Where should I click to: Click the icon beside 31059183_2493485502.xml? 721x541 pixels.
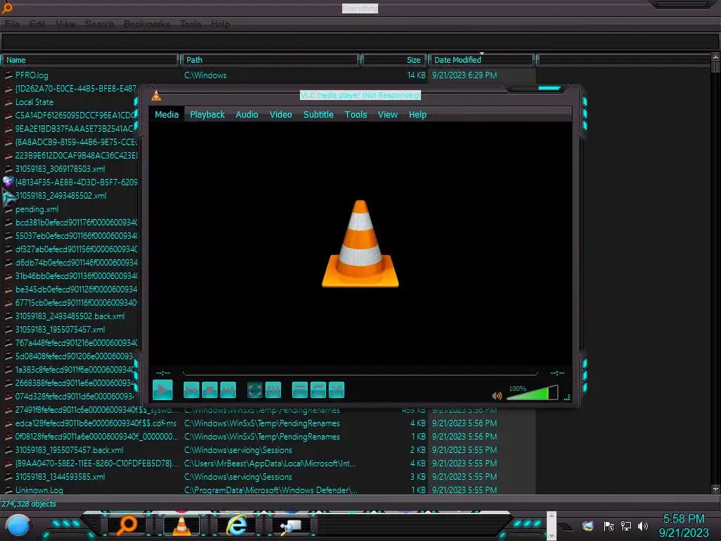coord(8,197)
